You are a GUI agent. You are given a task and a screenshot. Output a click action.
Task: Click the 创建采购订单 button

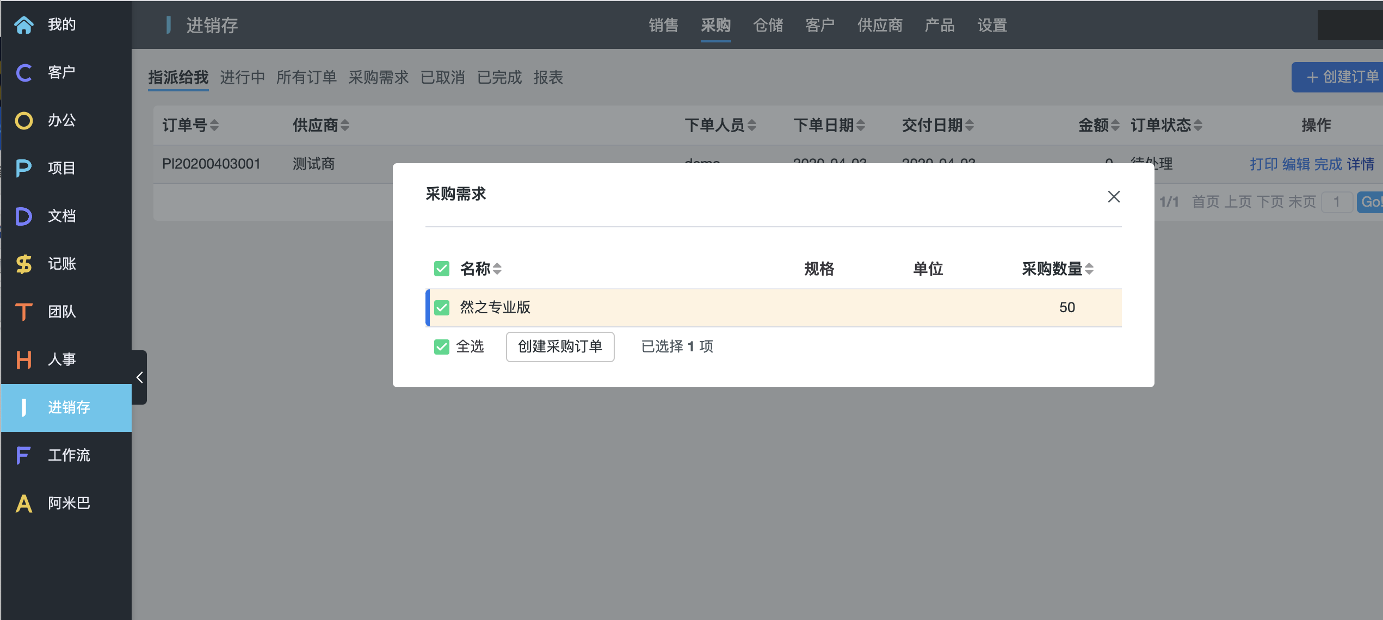pyautogui.click(x=560, y=347)
